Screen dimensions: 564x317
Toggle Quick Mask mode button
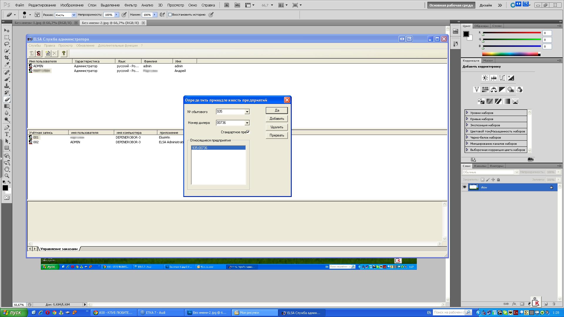tap(6, 198)
